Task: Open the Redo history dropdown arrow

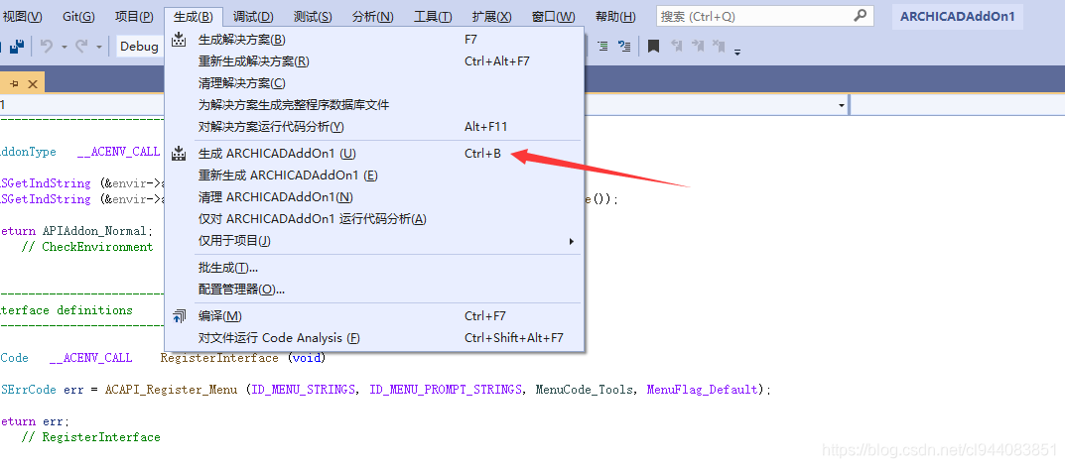Action: click(x=99, y=47)
